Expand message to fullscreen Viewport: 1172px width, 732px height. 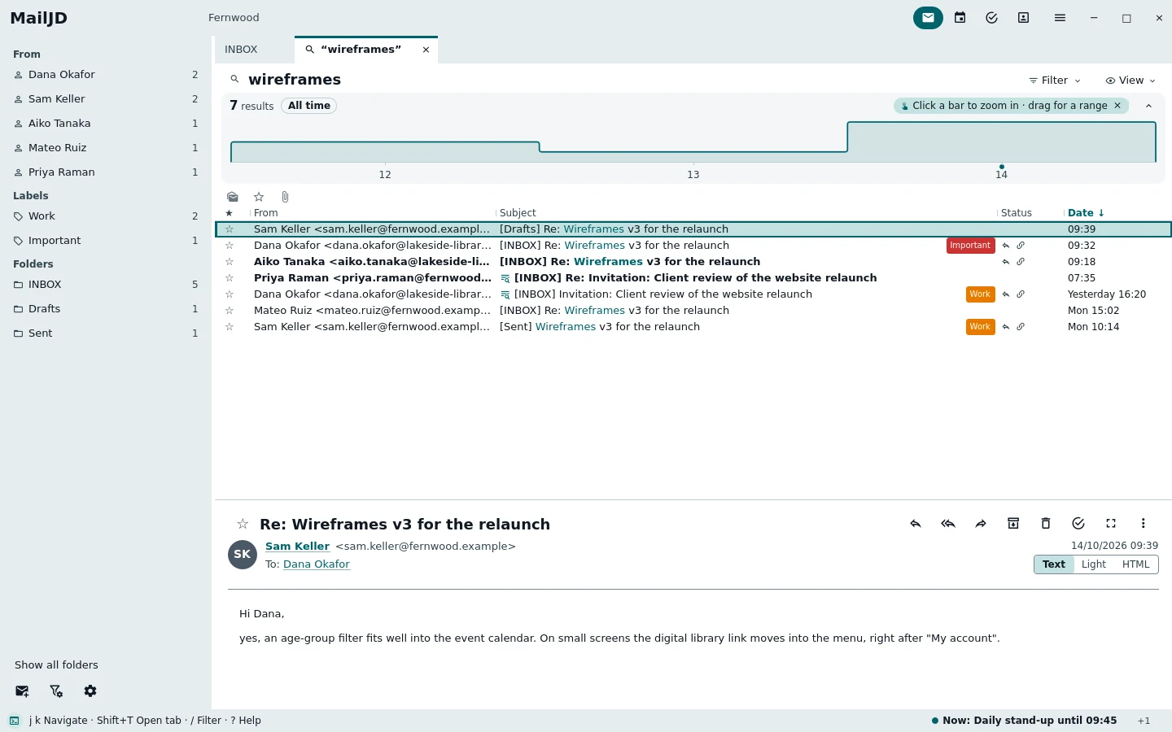1111,524
